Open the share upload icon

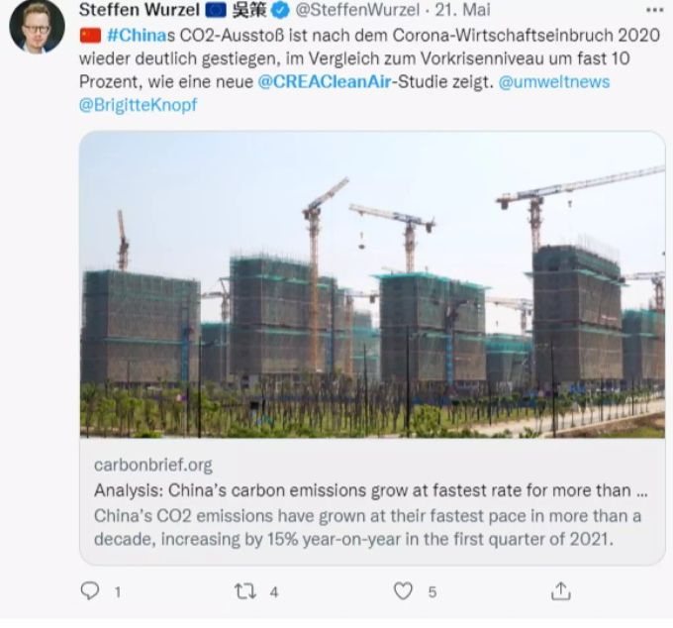tap(560, 591)
